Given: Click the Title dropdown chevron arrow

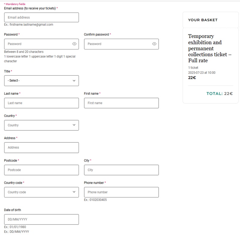Looking at the screenshot, I should pyautogui.click(x=74, y=81).
